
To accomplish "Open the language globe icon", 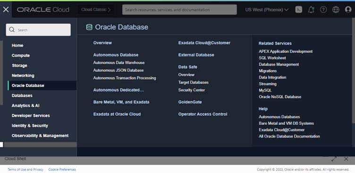I will (x=336, y=9).
